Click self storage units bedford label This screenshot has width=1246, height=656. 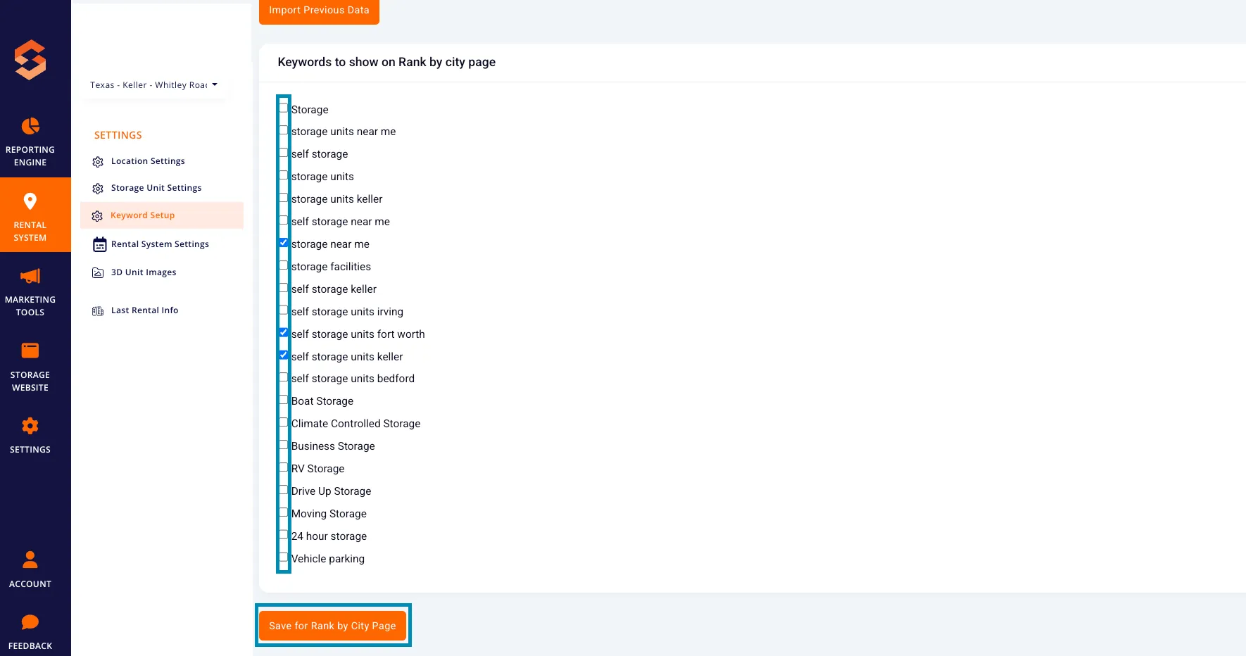click(x=353, y=379)
